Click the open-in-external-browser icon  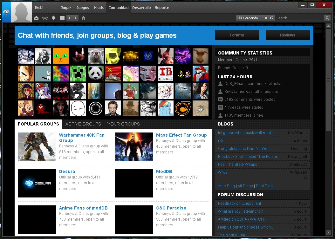(x=271, y=18)
